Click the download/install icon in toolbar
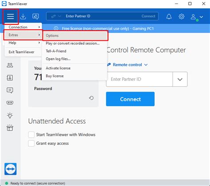 click(23, 16)
